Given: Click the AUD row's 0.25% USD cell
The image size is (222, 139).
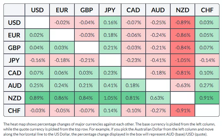Looking at the screenshot, I should (37, 85).
